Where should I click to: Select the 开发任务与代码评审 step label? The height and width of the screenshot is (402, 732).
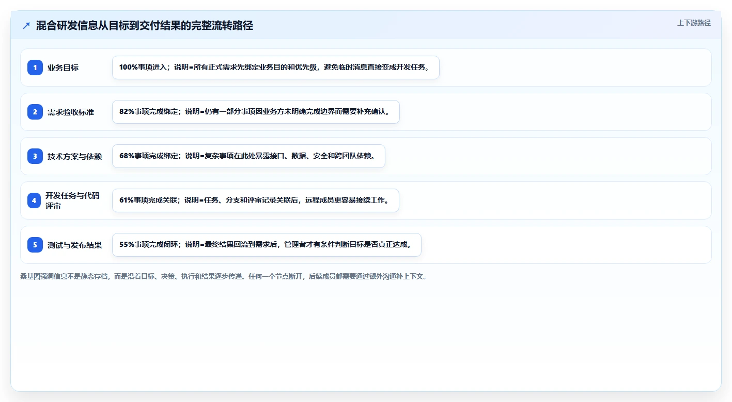[73, 200]
